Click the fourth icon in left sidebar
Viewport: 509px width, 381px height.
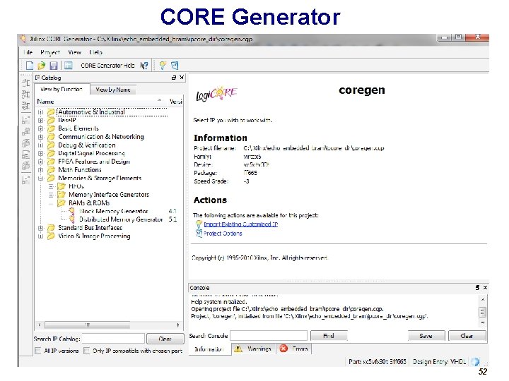click(x=25, y=120)
